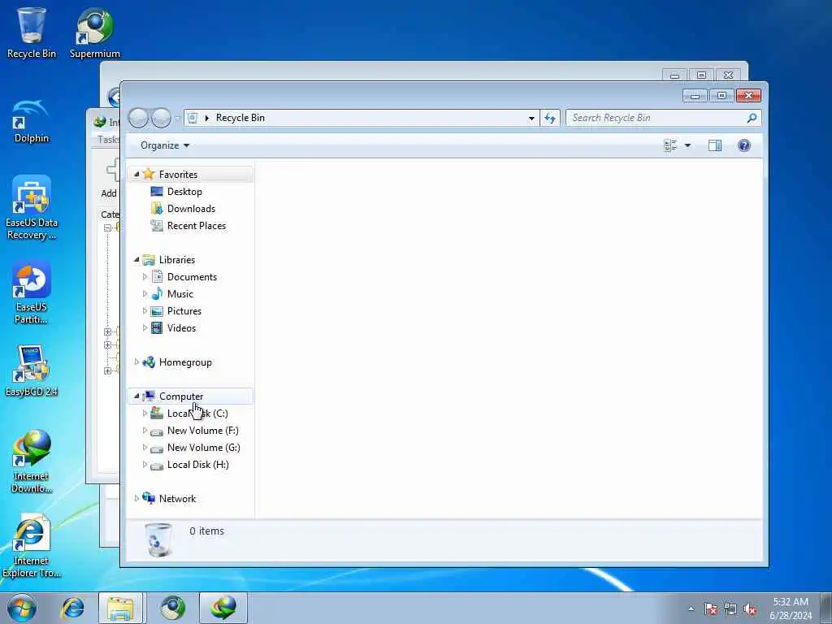Expand the Documents library arrow
This screenshot has height=624, width=832.
tap(145, 276)
